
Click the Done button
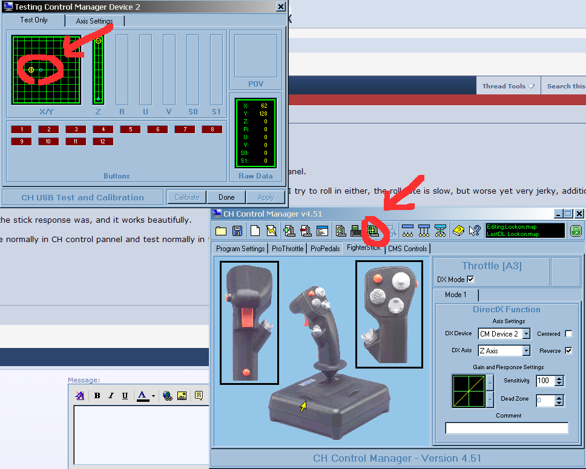[226, 197]
